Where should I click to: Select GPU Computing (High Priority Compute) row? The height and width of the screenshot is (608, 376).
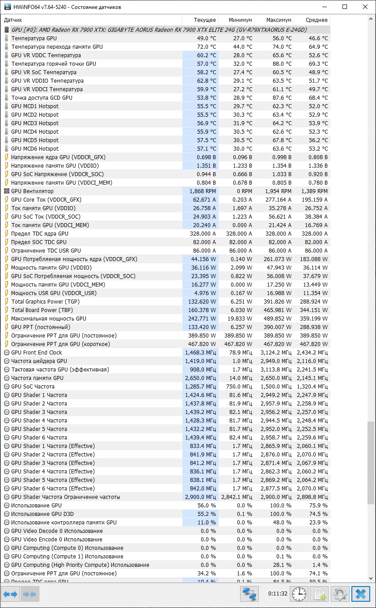[165, 565]
